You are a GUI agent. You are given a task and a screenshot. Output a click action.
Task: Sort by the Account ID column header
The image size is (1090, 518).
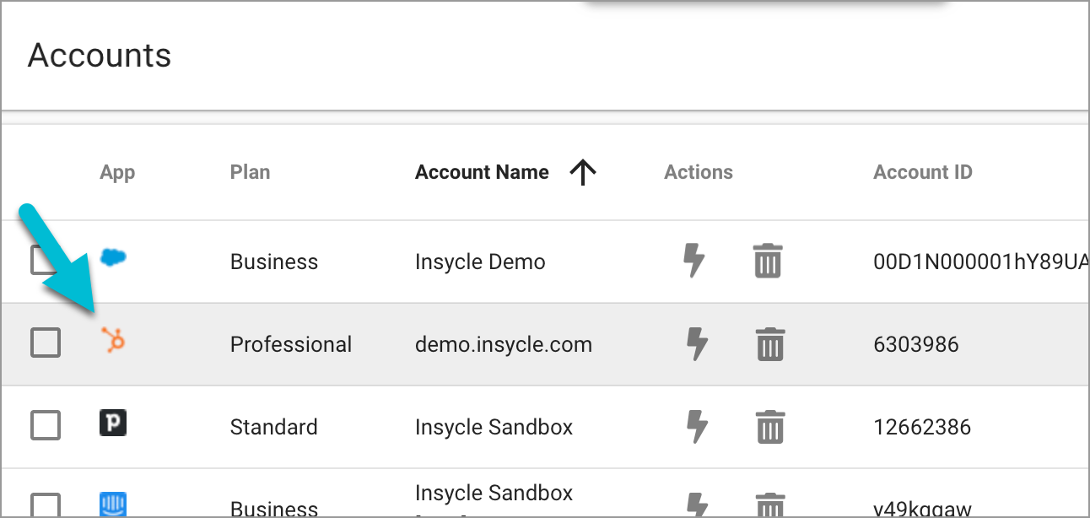[923, 171]
